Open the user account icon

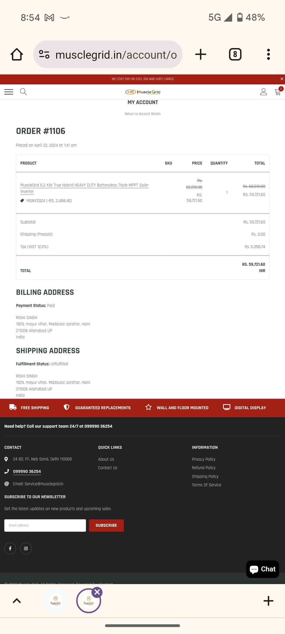[x=263, y=92]
